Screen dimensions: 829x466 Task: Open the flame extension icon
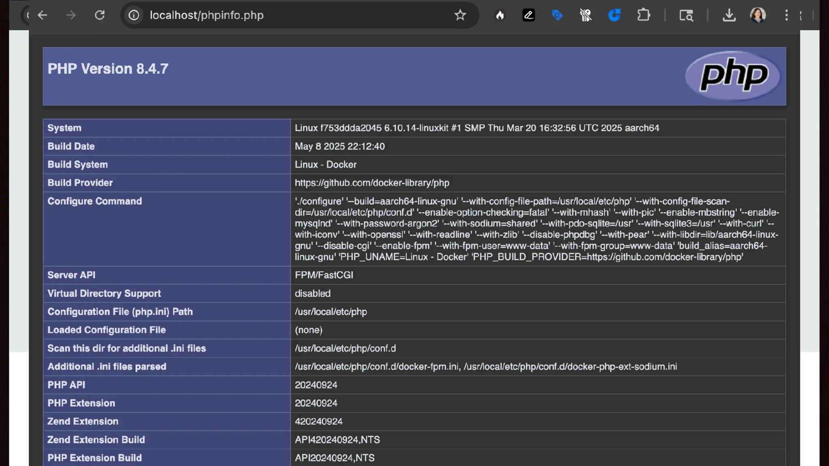[500, 15]
